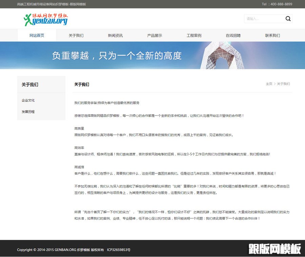Open the 产品展示 navigation menu
This screenshot has width=305, height=257.
154,35
